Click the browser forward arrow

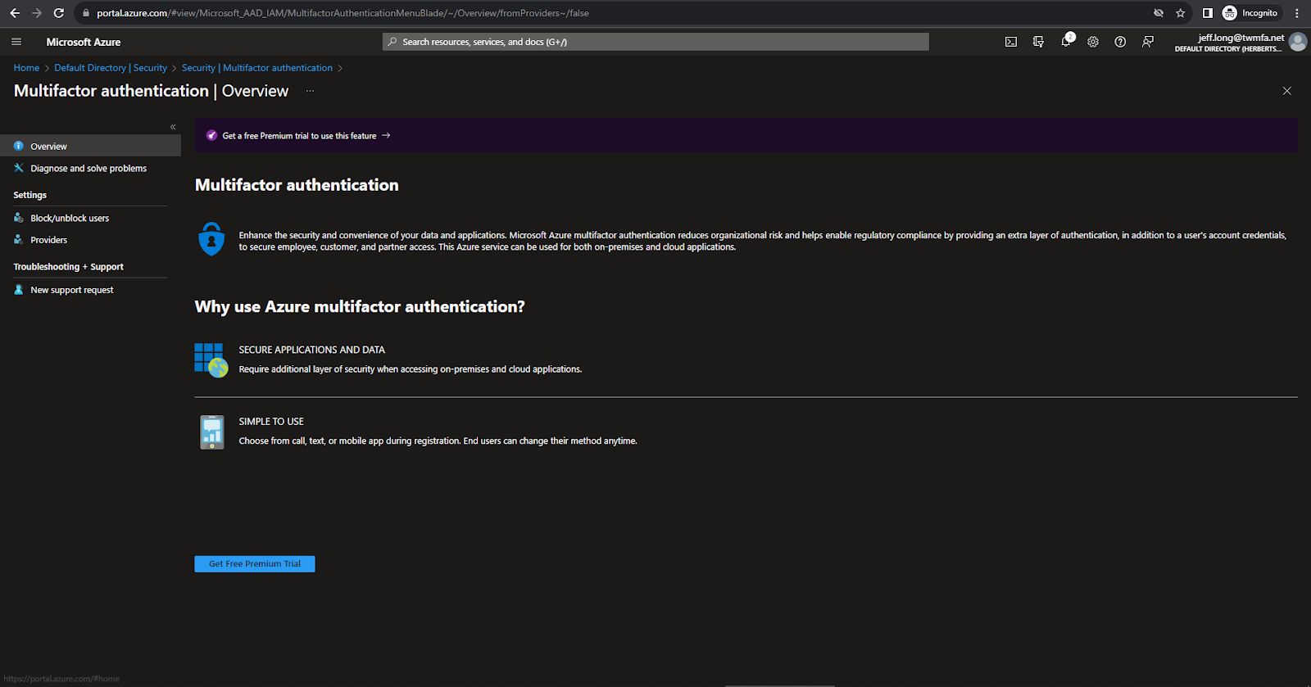[x=36, y=13]
